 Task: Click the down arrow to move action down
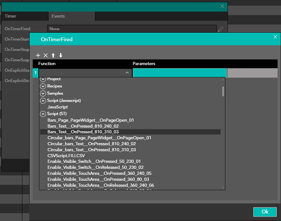tap(61, 55)
